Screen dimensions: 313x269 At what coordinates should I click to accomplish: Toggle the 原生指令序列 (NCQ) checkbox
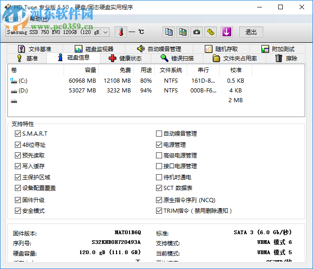[x=159, y=200]
